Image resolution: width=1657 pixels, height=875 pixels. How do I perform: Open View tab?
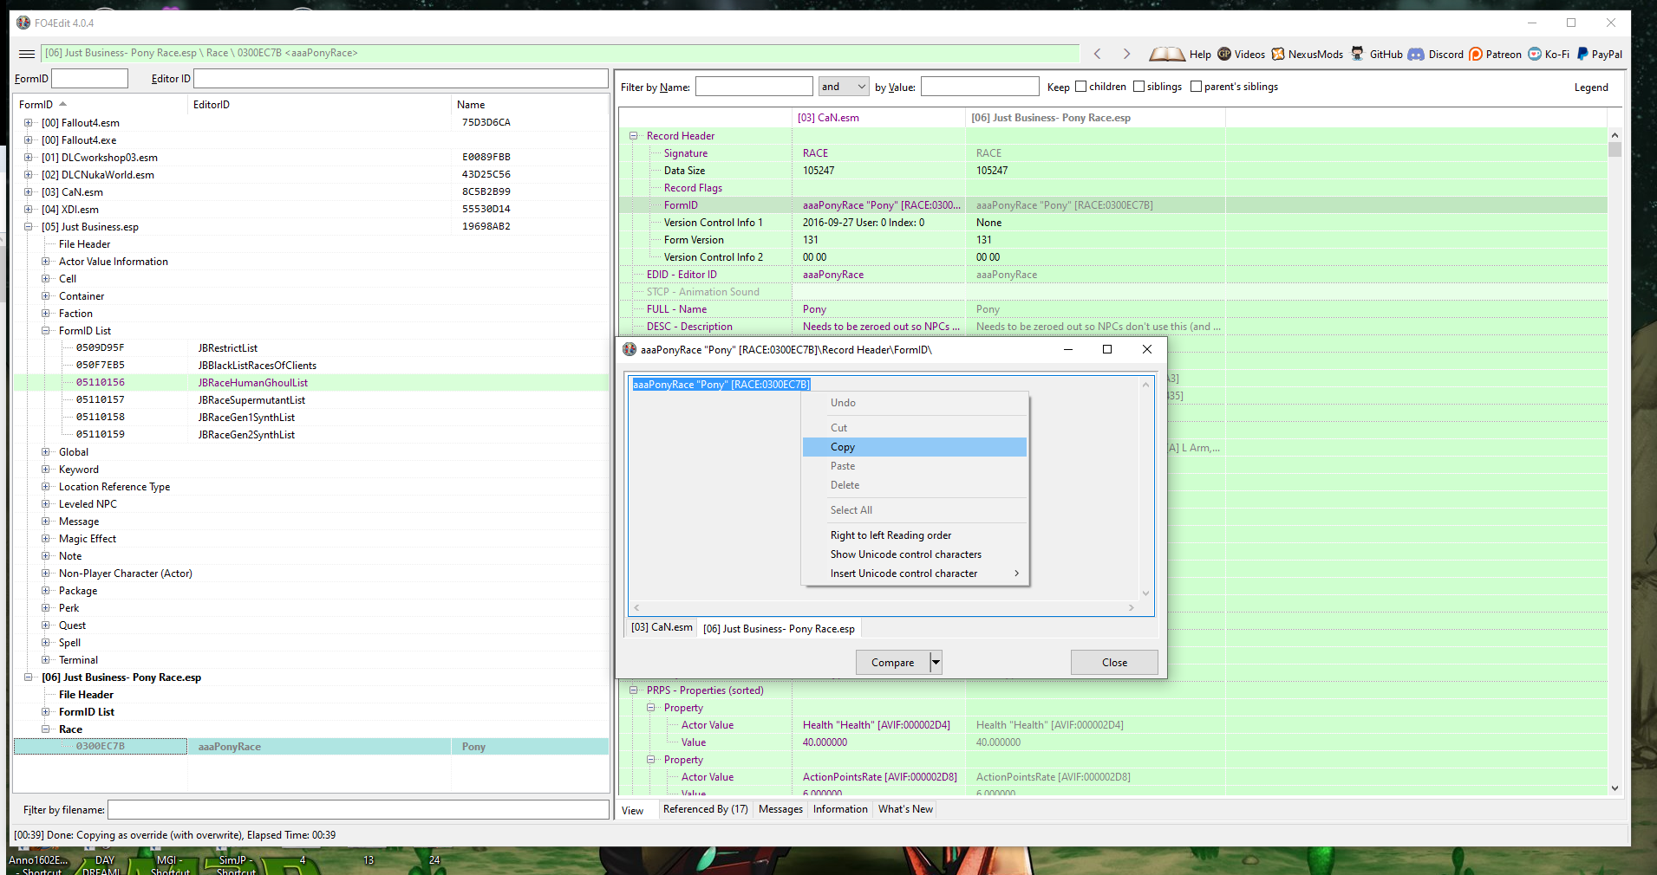coord(633,811)
